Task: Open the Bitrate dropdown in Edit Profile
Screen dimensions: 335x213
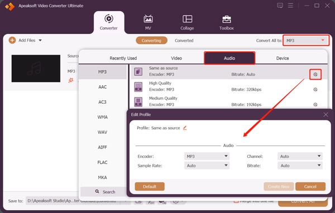Action: click(300, 166)
